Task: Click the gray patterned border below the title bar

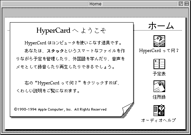Action: click(x=95, y=13)
